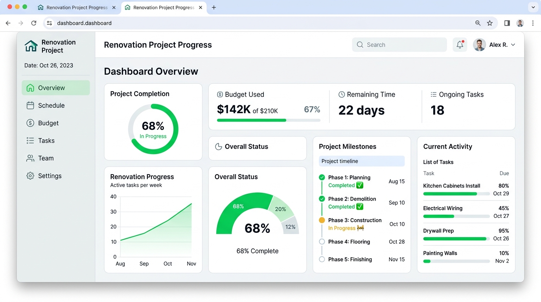Open the notifications bell
This screenshot has height=302, width=541.
tap(460, 45)
